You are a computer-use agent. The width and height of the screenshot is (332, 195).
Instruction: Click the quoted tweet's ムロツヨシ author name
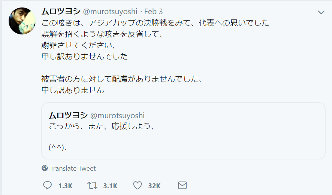tap(68, 115)
